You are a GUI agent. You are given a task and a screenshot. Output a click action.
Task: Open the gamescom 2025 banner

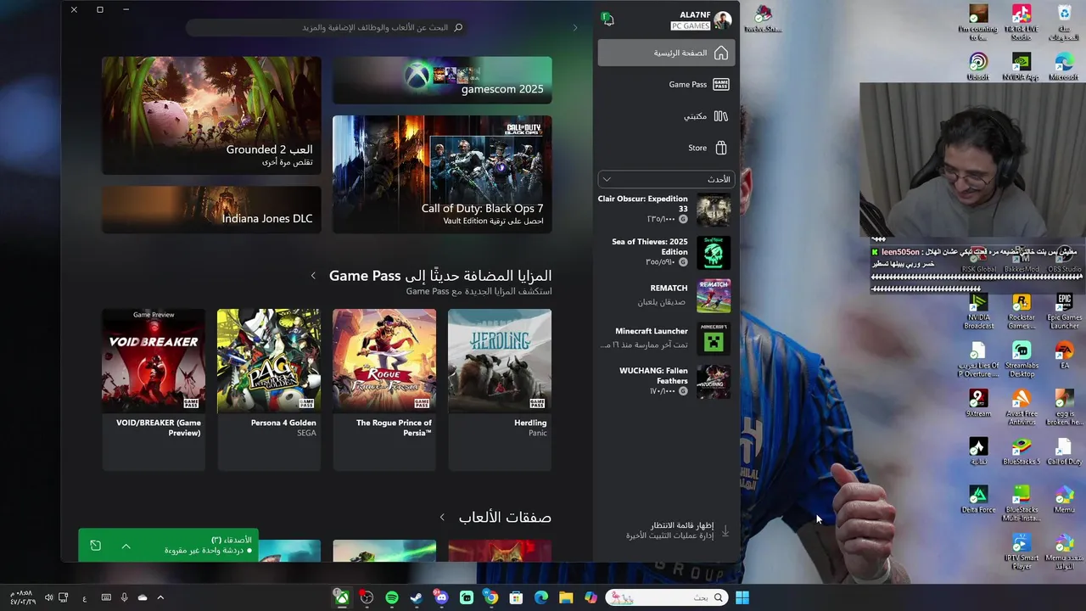442,80
